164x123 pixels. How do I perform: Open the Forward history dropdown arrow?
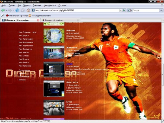(14, 10)
